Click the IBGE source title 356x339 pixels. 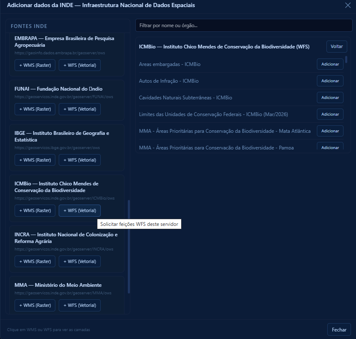[62, 137]
